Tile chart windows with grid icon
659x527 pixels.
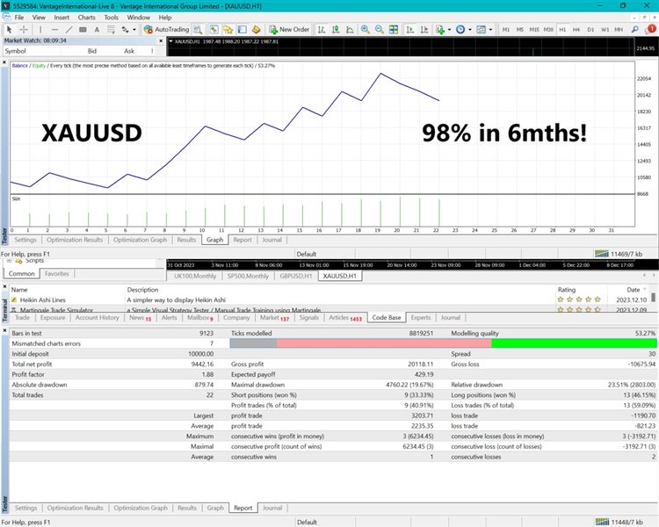pos(394,29)
